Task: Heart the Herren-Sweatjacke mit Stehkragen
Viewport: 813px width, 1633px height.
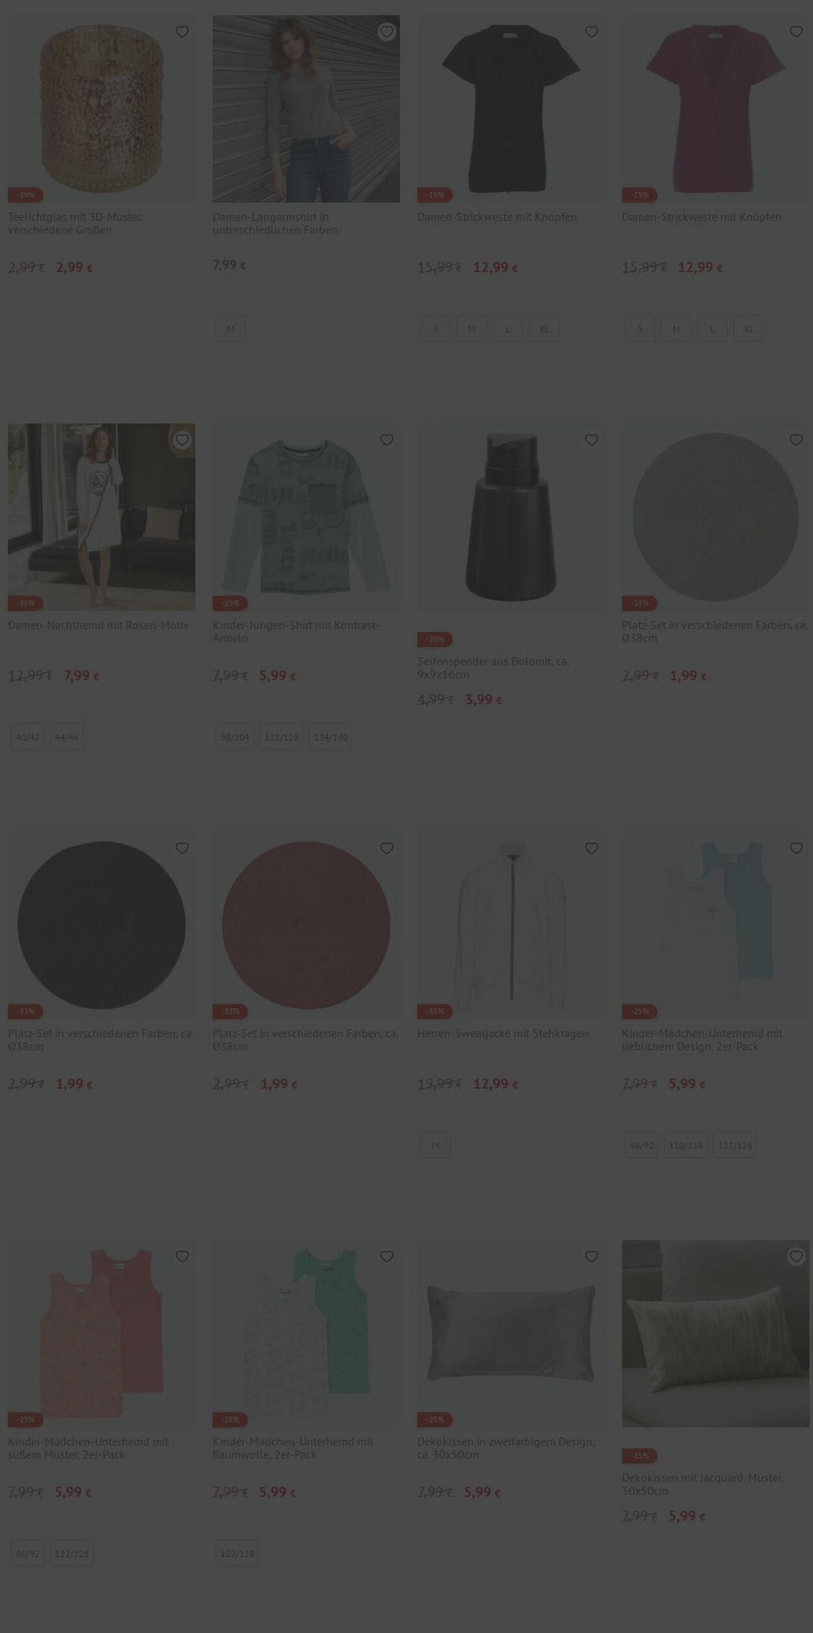Action: click(x=591, y=849)
